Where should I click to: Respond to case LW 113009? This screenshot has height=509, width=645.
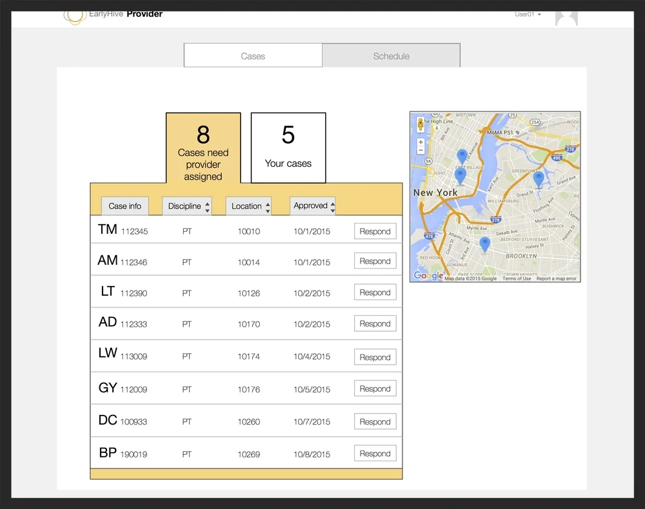(375, 357)
